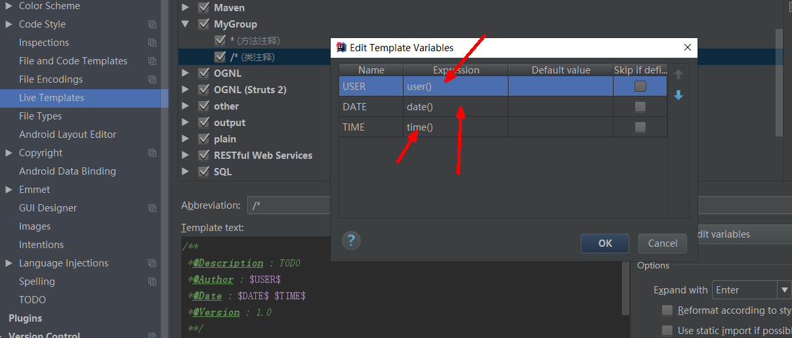This screenshot has height=338, width=792.
Task: Expand the plain group arrow
Action: (x=186, y=139)
